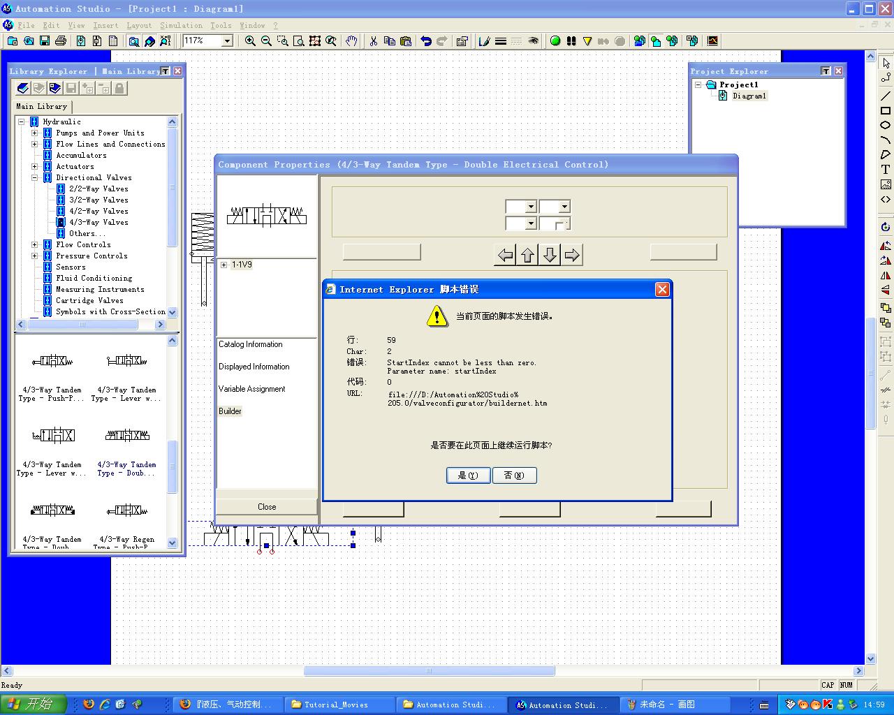This screenshot has height=715, width=894.
Task: Click 否(N) in the script error dialog
Action: (x=514, y=476)
